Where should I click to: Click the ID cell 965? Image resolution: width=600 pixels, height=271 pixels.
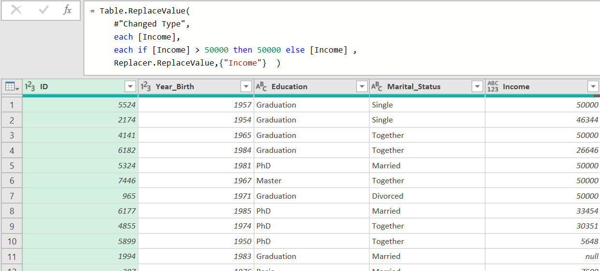click(80, 196)
